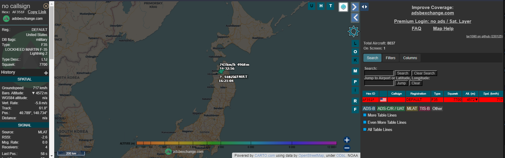Image resolution: width=505 pixels, height=158 pixels.
Task: Click the ADS-B legend label
Action: (x=369, y=109)
